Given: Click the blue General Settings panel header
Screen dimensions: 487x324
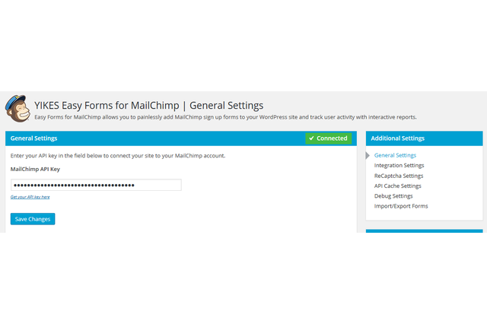Looking at the screenshot, I should pyautogui.click(x=152, y=138).
